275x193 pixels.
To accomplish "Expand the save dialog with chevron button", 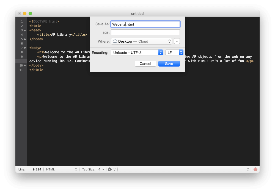I will 177,41.
